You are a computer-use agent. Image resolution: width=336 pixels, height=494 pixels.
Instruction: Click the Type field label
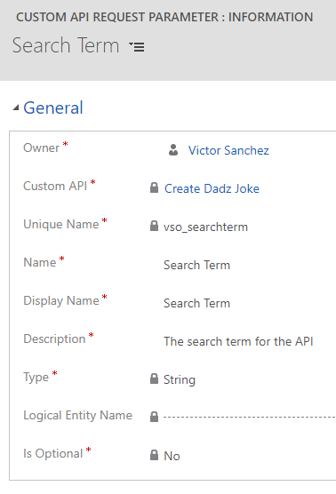(36, 377)
